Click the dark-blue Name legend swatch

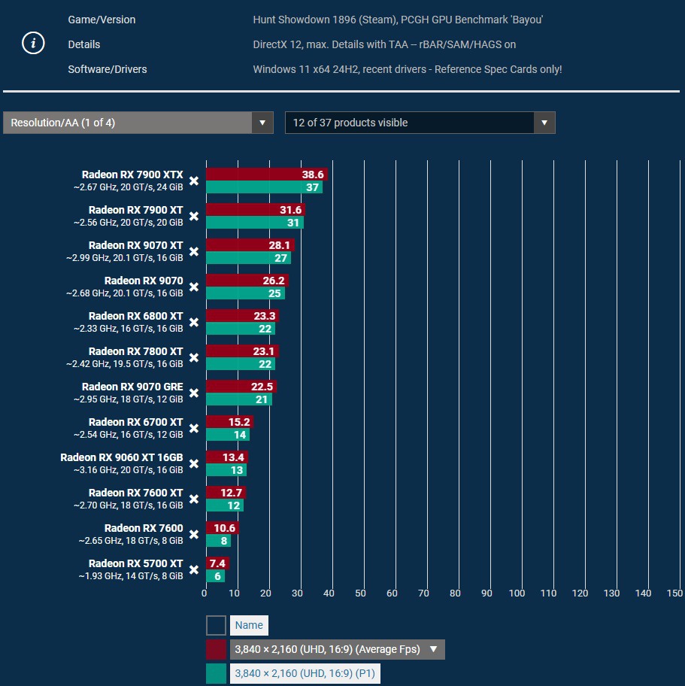[216, 625]
